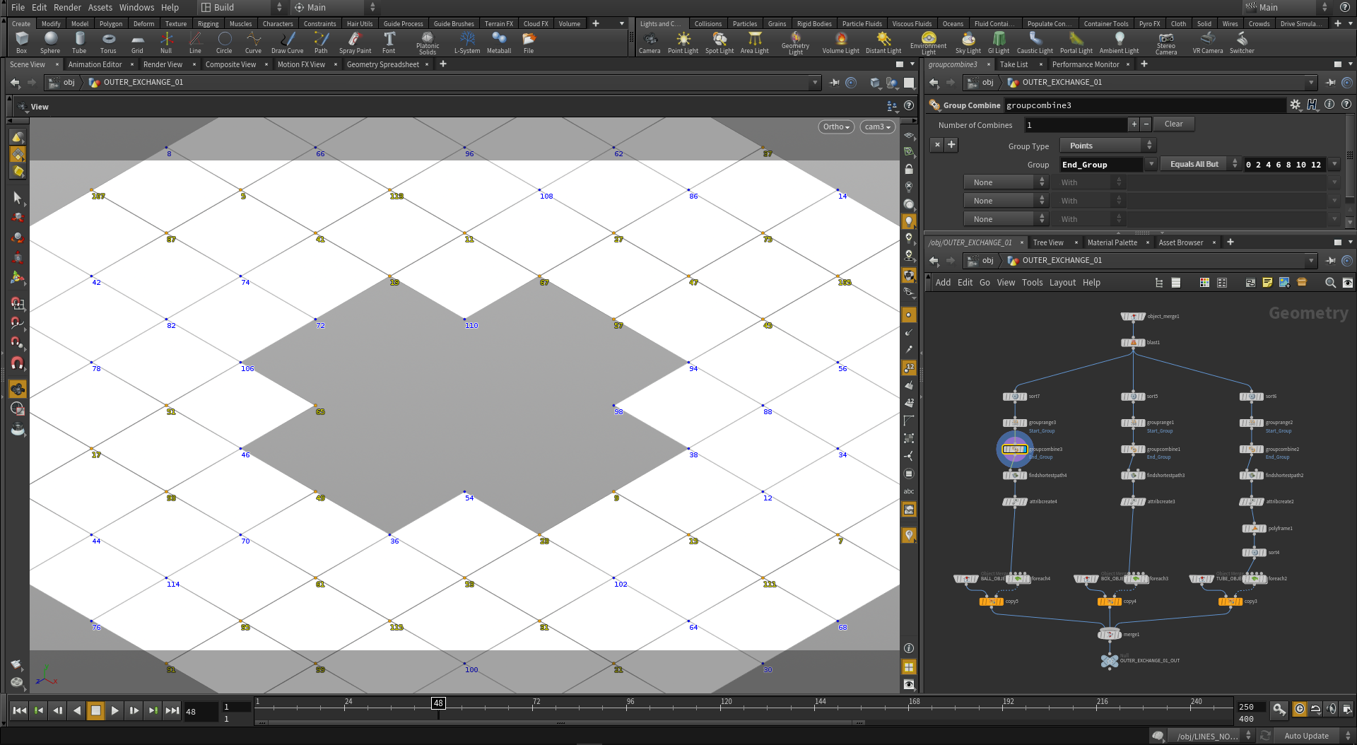Click the Metaball shelf tool
Viewport: 1357px width, 745px height.
[499, 42]
